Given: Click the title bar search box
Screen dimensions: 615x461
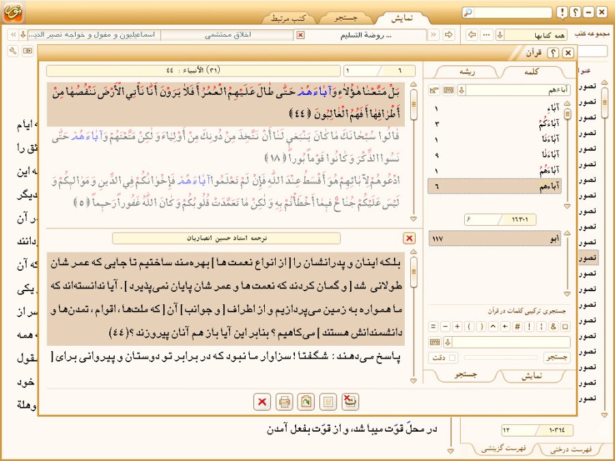Looking at the screenshot, I should point(513,12).
